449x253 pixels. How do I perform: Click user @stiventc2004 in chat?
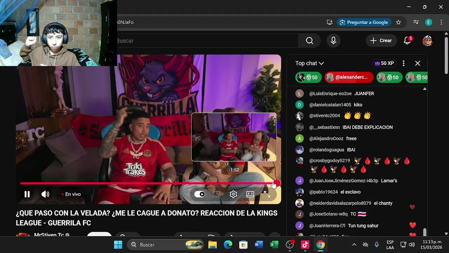324,116
